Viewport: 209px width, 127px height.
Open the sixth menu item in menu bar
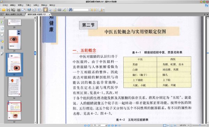[x=44, y=5]
